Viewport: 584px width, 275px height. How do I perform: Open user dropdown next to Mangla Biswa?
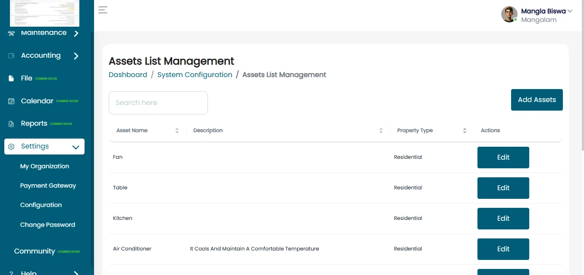click(x=570, y=11)
